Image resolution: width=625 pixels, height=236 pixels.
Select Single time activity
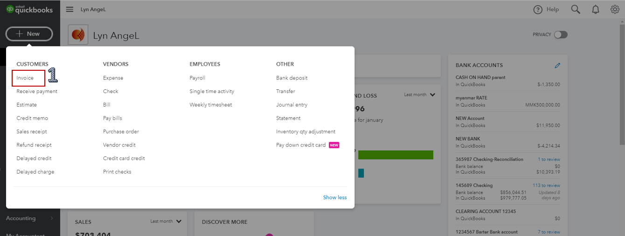[212, 91]
